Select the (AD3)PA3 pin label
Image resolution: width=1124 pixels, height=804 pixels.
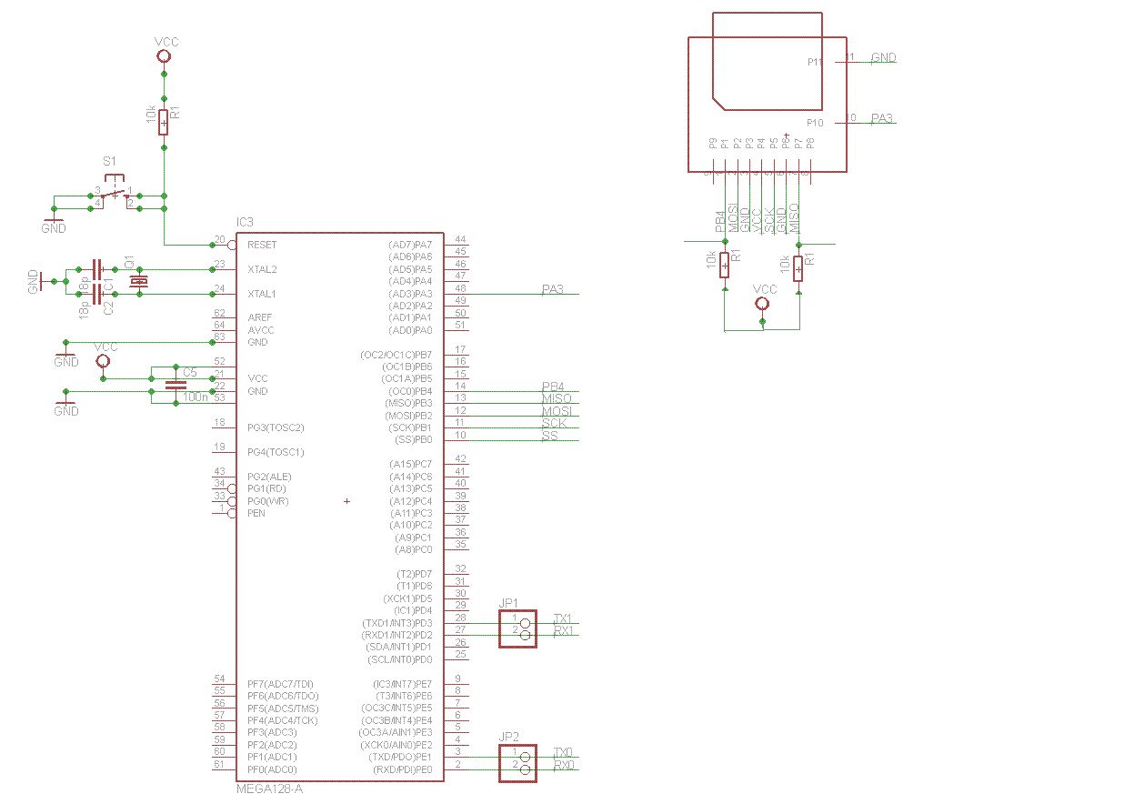click(409, 294)
